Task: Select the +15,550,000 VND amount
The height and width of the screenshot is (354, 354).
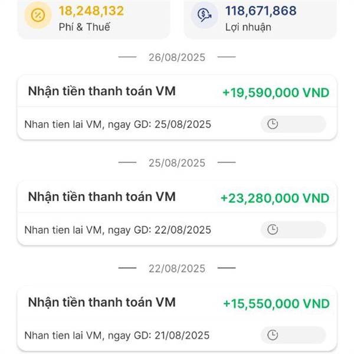Action: click(x=276, y=304)
